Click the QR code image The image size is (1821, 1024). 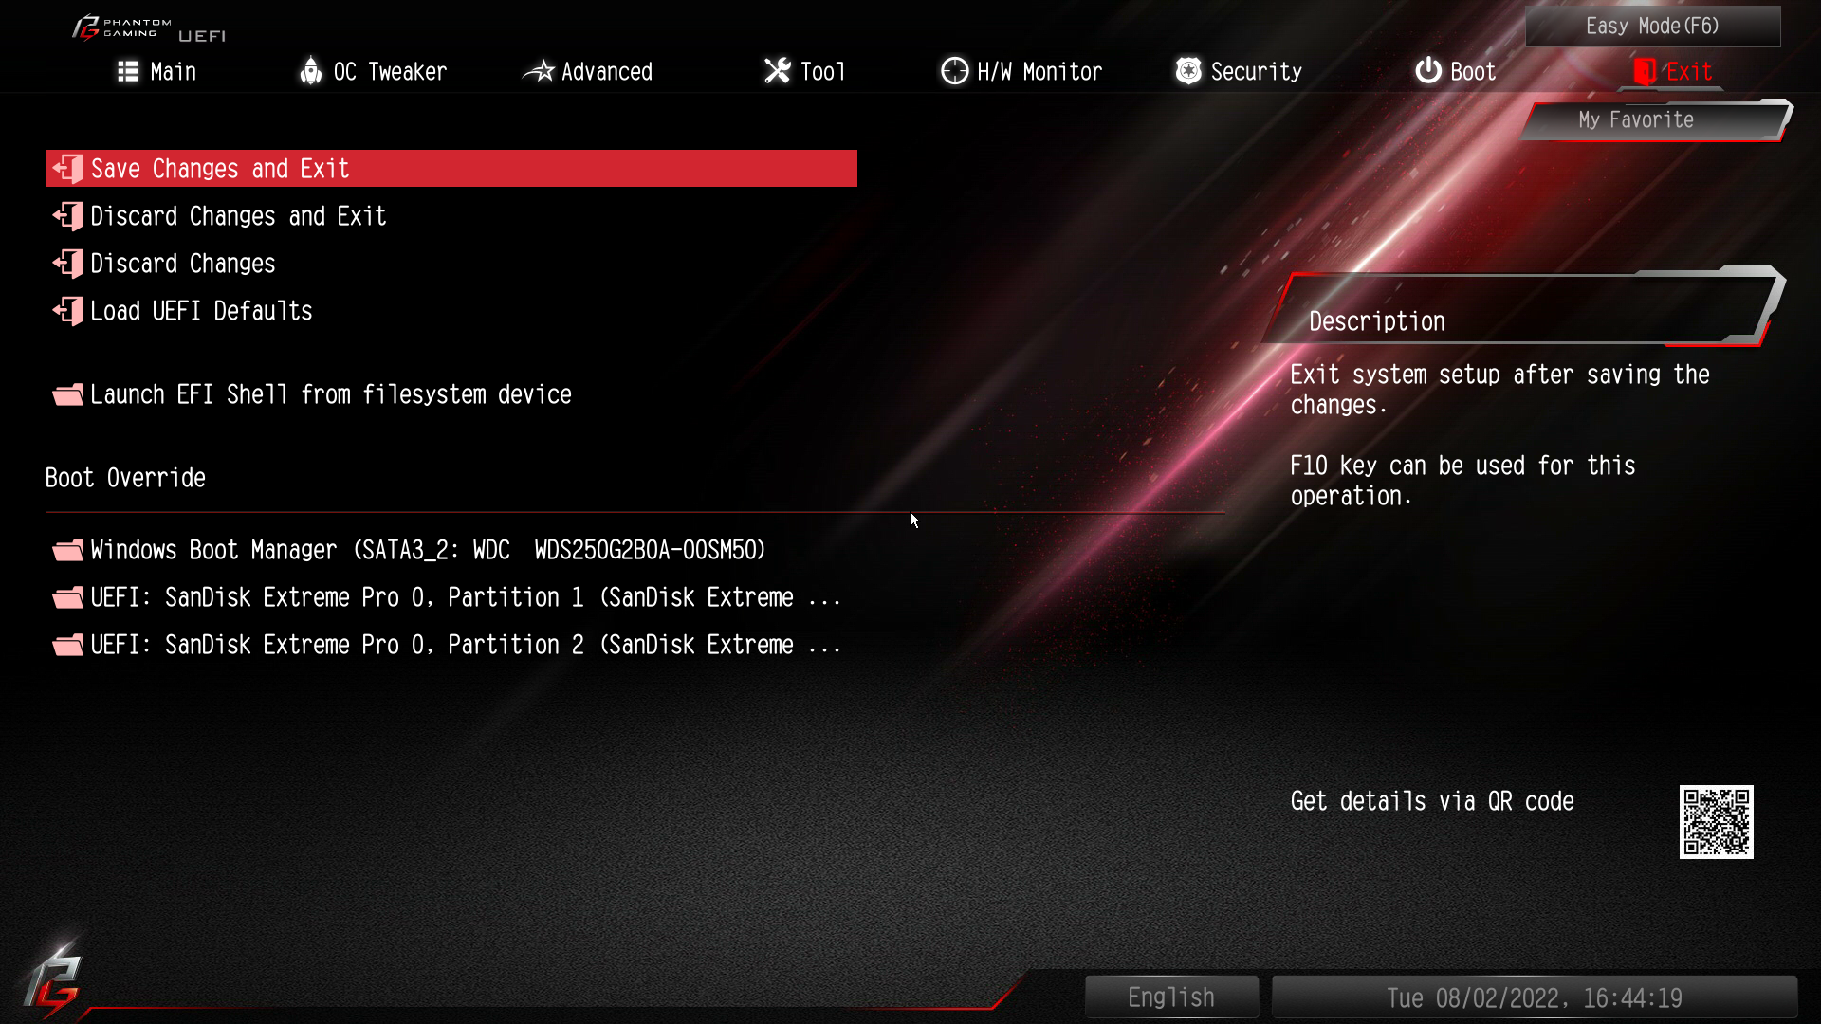[x=1717, y=822]
